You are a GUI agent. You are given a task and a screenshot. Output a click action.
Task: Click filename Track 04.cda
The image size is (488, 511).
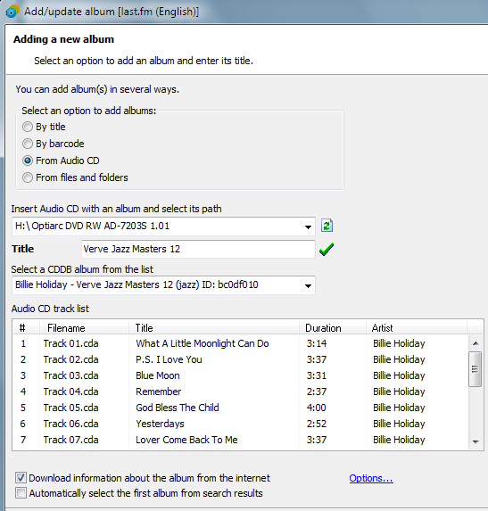pos(71,391)
